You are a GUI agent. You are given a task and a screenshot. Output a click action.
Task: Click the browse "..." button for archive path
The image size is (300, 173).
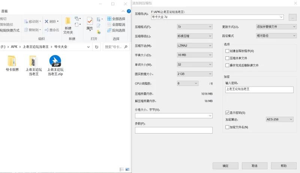[x=292, y=17]
